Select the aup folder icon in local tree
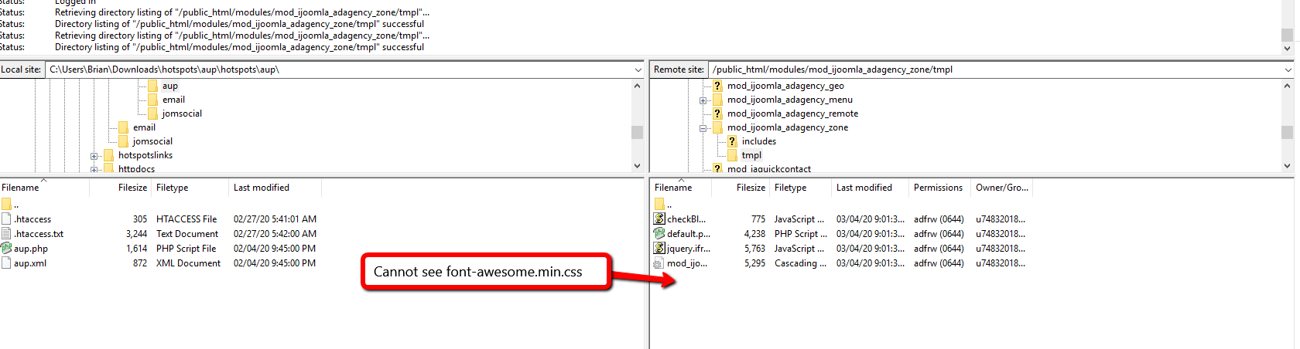Viewport: 1300px width, 349px height. 152,86
